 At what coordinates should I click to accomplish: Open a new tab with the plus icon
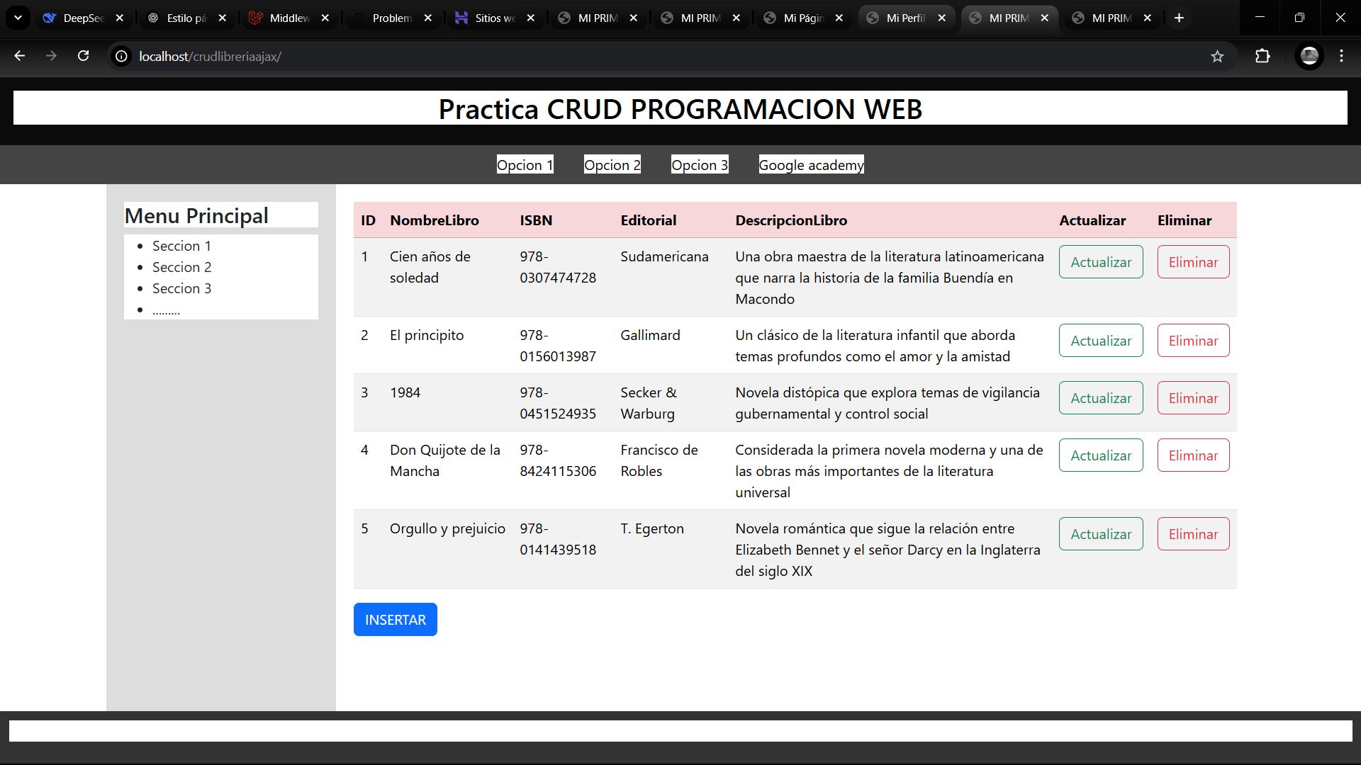click(1179, 18)
